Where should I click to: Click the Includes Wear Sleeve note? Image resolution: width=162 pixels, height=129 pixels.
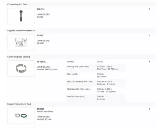click(45, 112)
